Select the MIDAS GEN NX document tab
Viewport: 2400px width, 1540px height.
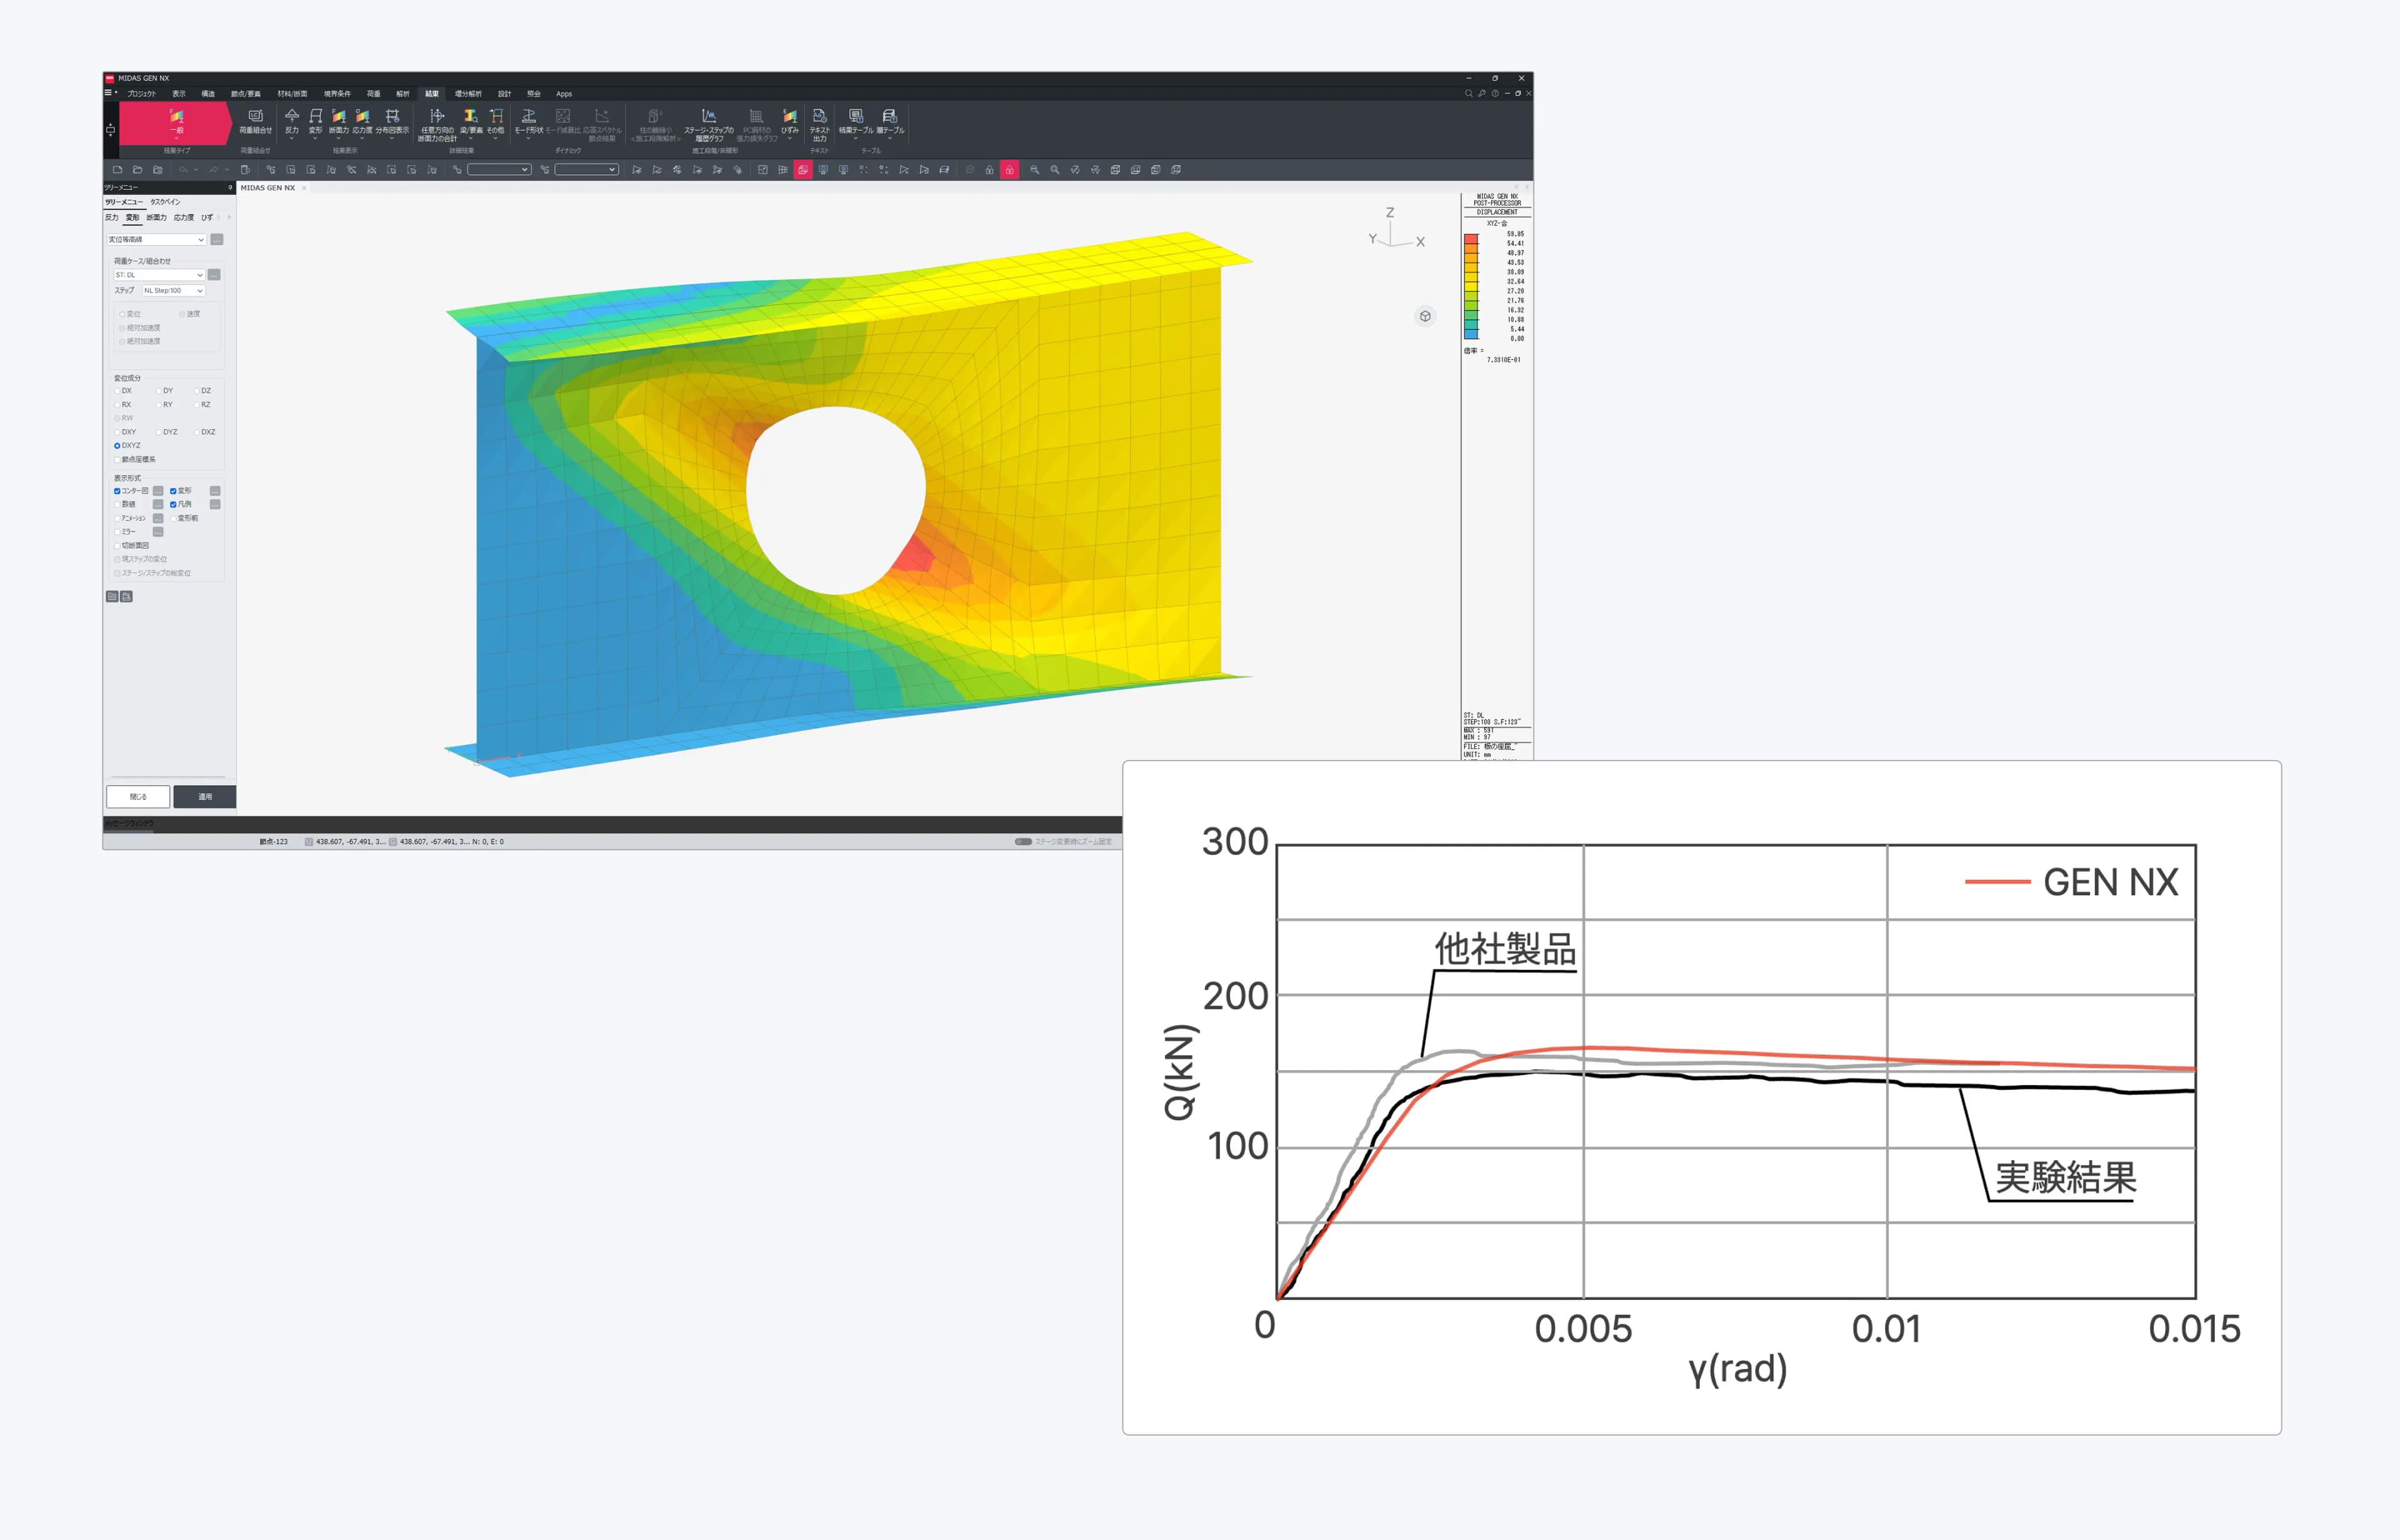pos(268,188)
